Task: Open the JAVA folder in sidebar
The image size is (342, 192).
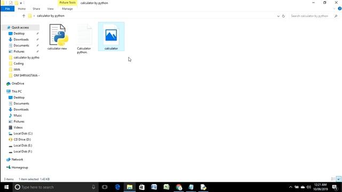Action: (17, 69)
